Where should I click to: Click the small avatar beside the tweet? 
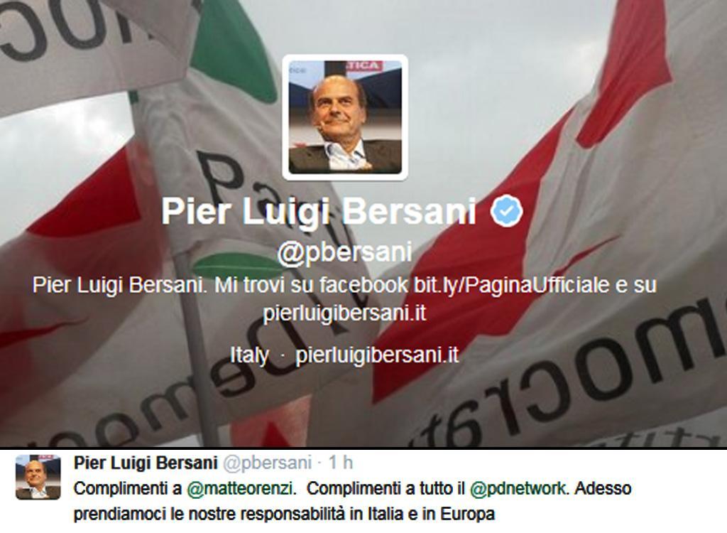pos(38,478)
